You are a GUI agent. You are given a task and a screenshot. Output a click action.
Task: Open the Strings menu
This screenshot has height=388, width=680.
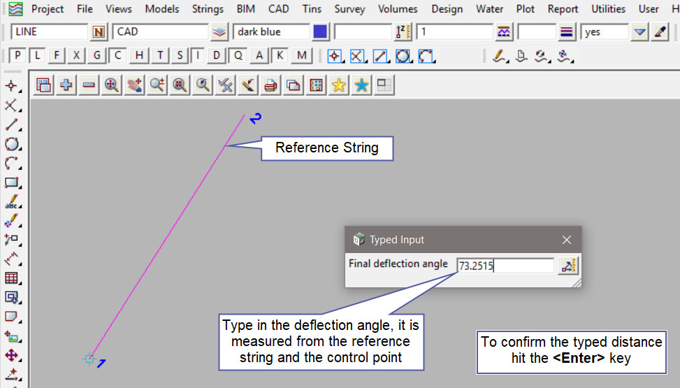coord(208,8)
